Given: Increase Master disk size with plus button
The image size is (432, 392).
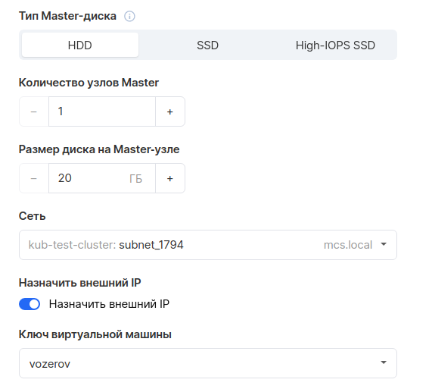Looking at the screenshot, I should coord(170,178).
